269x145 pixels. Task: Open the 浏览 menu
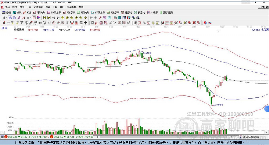15,7
